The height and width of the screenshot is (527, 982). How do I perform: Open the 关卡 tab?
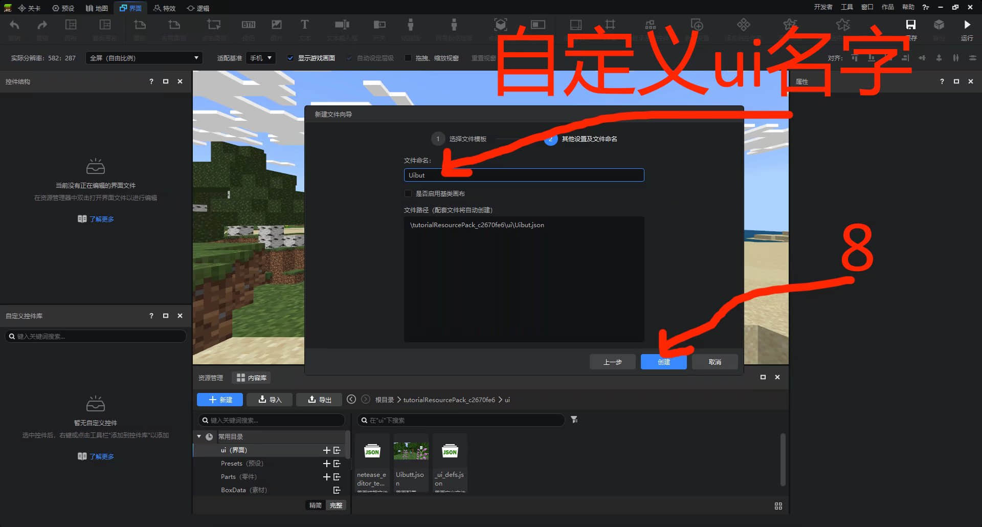click(x=29, y=8)
